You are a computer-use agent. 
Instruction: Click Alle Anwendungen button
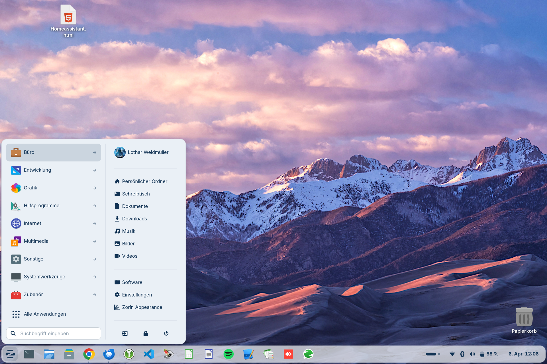click(45, 314)
